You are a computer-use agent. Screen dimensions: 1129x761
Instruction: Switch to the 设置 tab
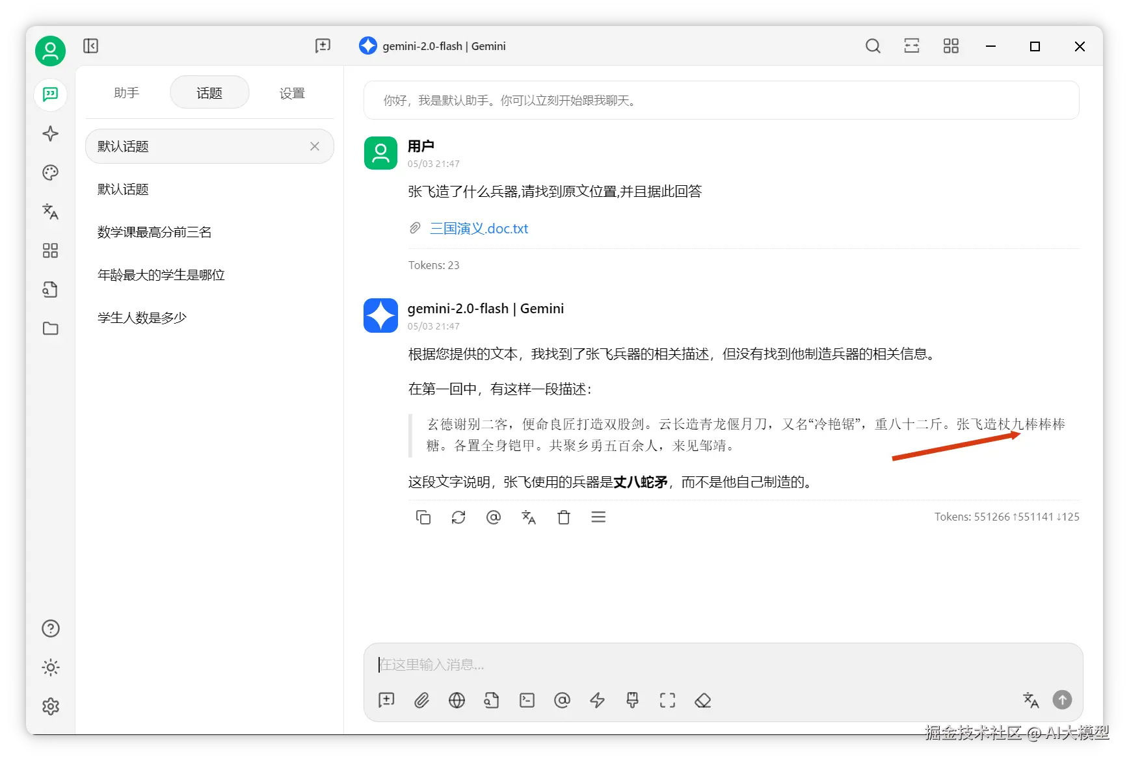(292, 93)
